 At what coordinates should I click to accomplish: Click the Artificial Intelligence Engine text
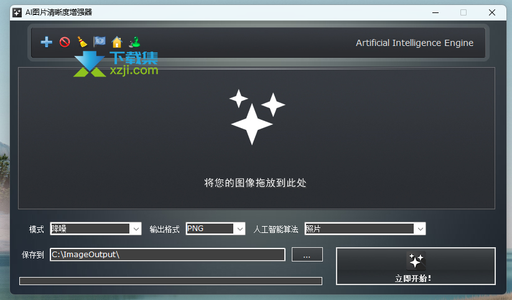coord(414,43)
